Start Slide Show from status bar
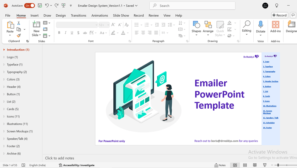Image resolution: width=297 pixels, height=168 pixels. pos(265,165)
